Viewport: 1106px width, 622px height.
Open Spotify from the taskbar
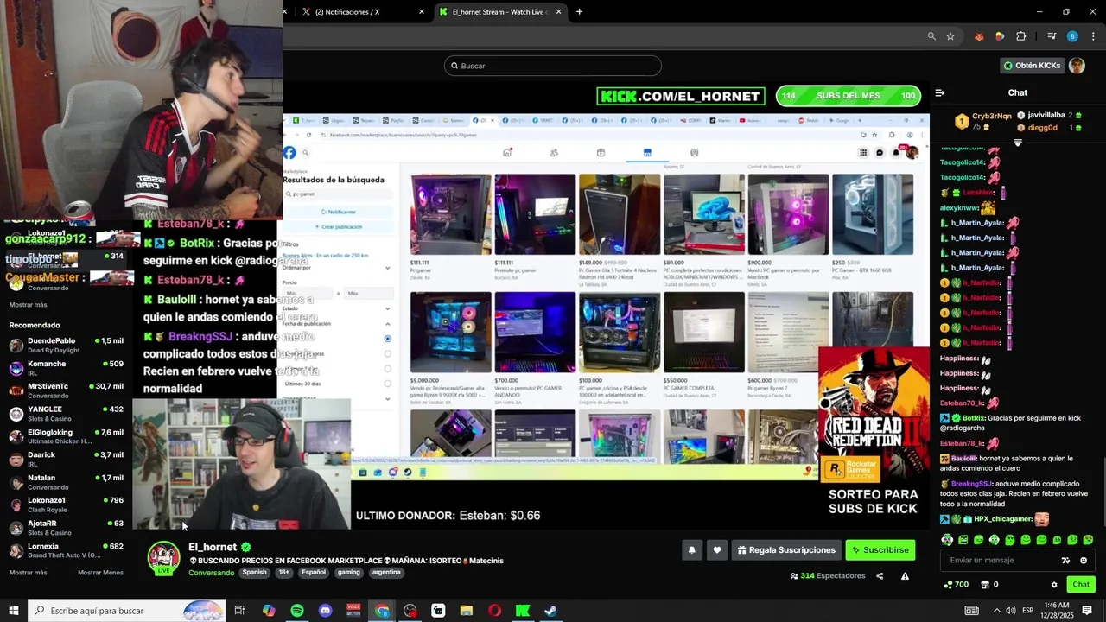tap(297, 611)
